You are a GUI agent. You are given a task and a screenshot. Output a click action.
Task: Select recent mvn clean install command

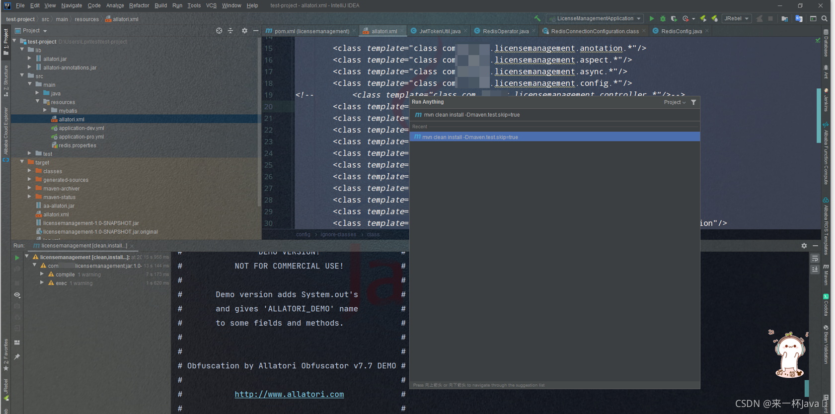pyautogui.click(x=555, y=137)
